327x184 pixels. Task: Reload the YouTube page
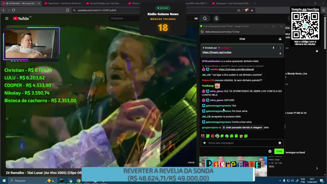14,10
